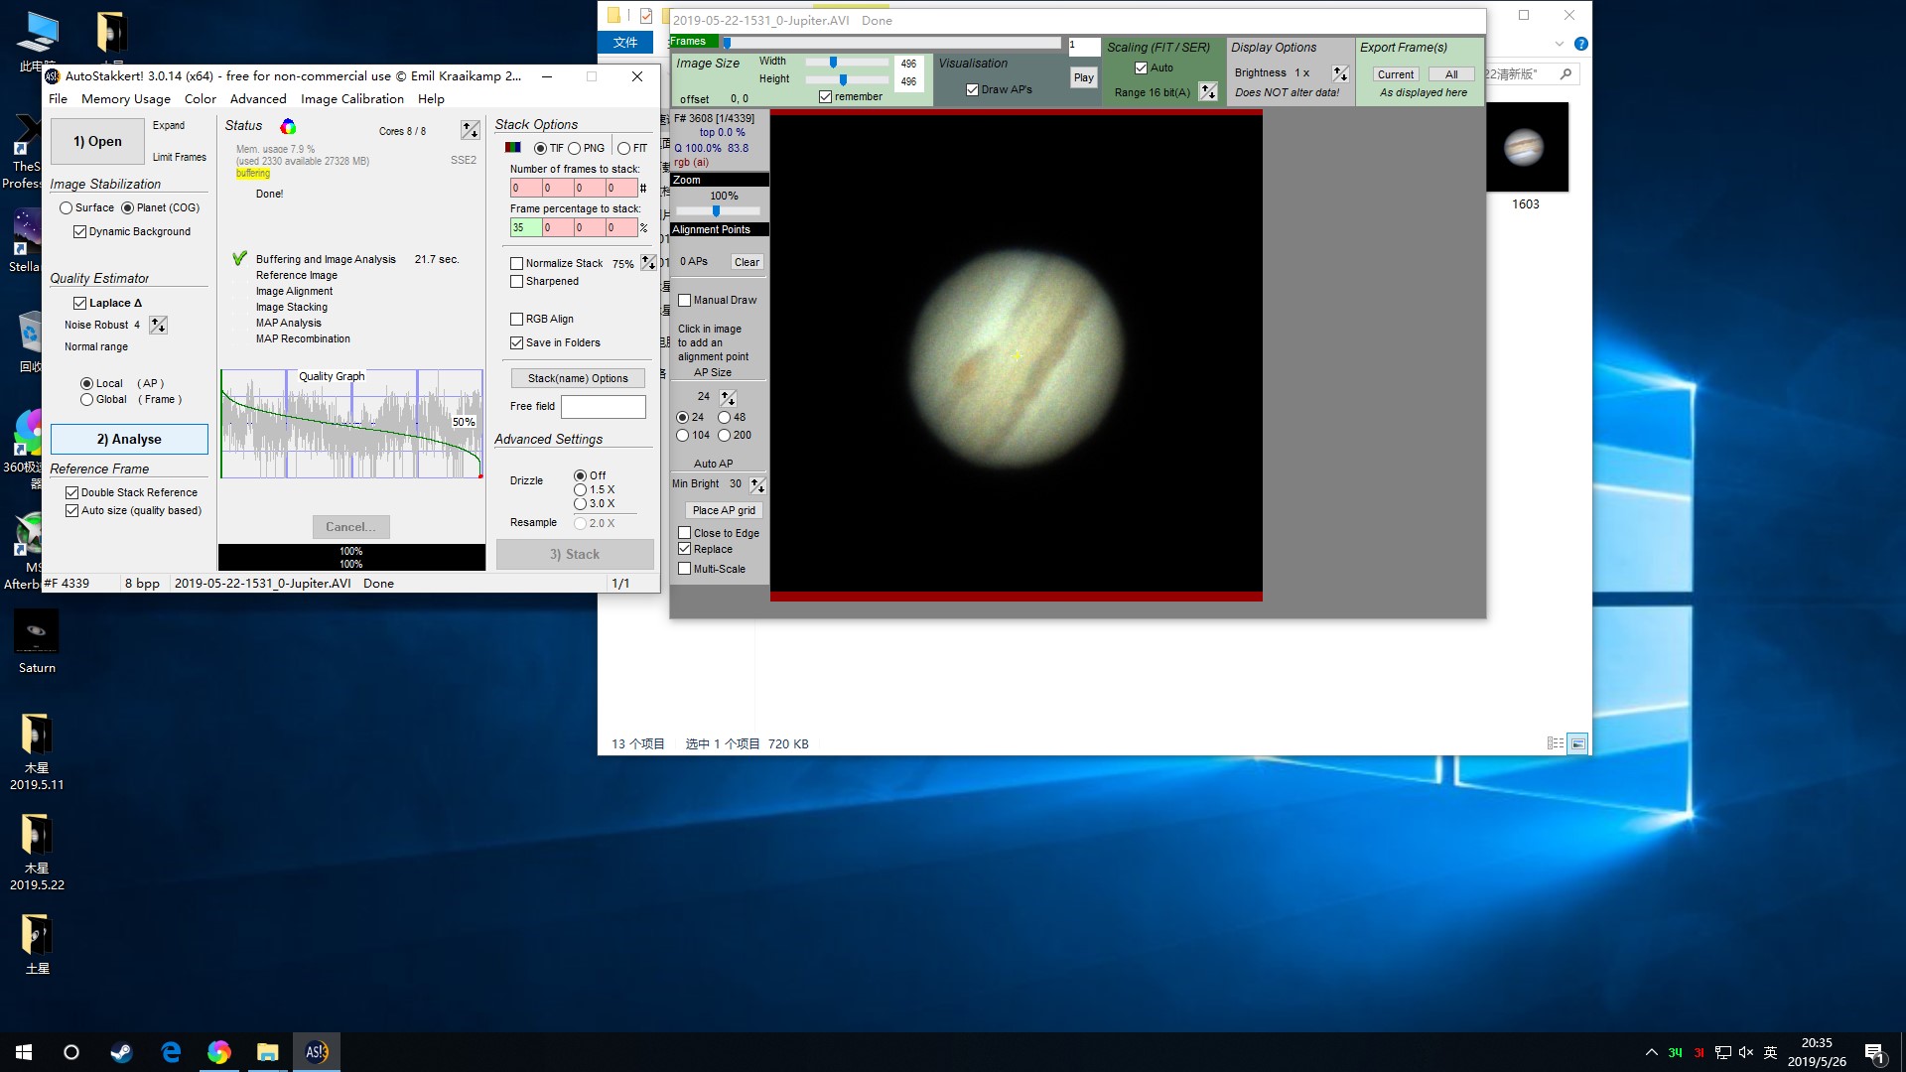Click the Planet COG stabilization icon
Image resolution: width=1906 pixels, height=1072 pixels.
pos(127,206)
